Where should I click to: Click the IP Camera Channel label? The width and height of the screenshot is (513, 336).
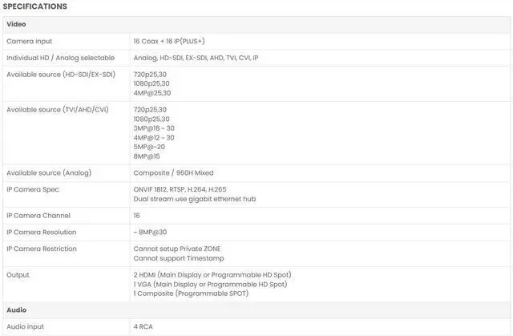(38, 216)
